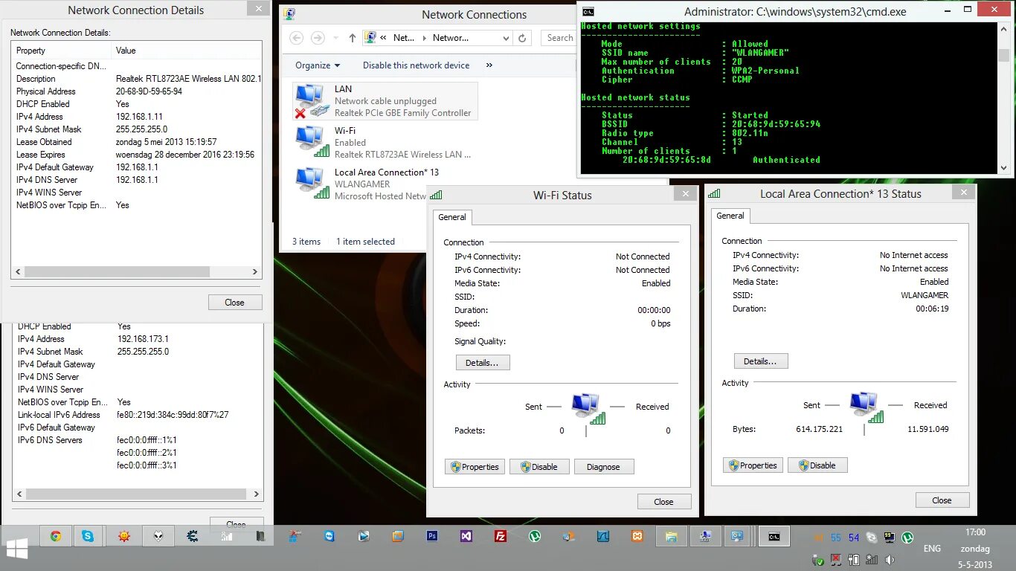The image size is (1016, 571).
Task: Select 'Link-local IPv6 Address' row
Action: [139, 415]
